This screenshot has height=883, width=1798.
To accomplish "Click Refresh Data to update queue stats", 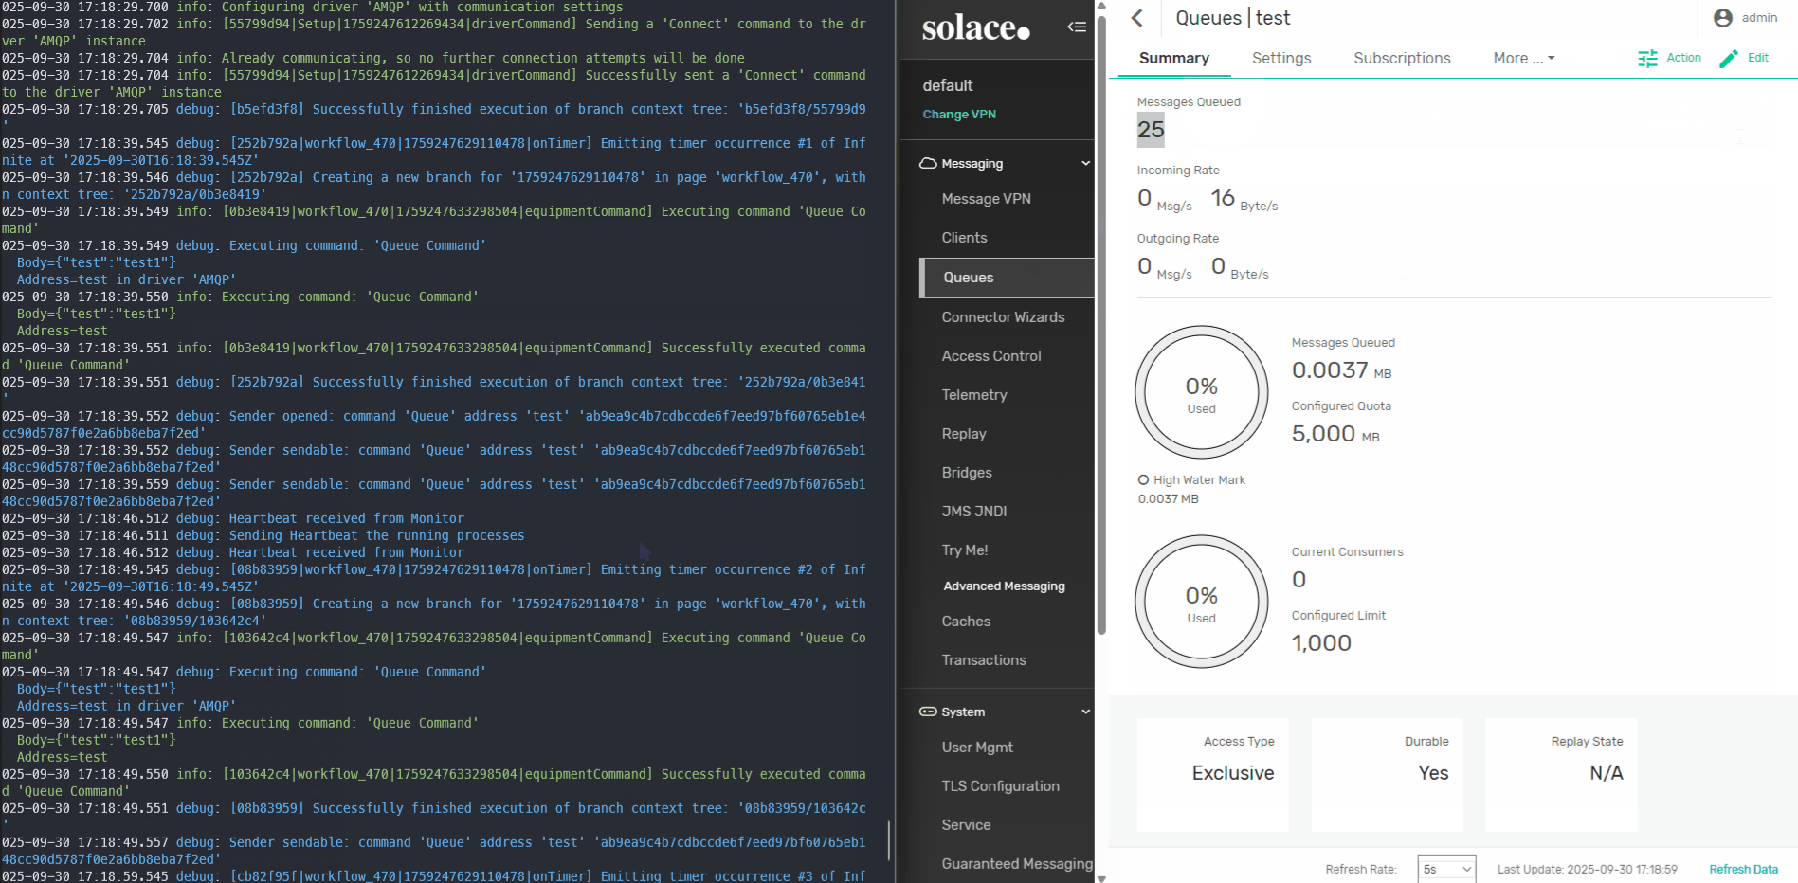I will (x=1743, y=869).
